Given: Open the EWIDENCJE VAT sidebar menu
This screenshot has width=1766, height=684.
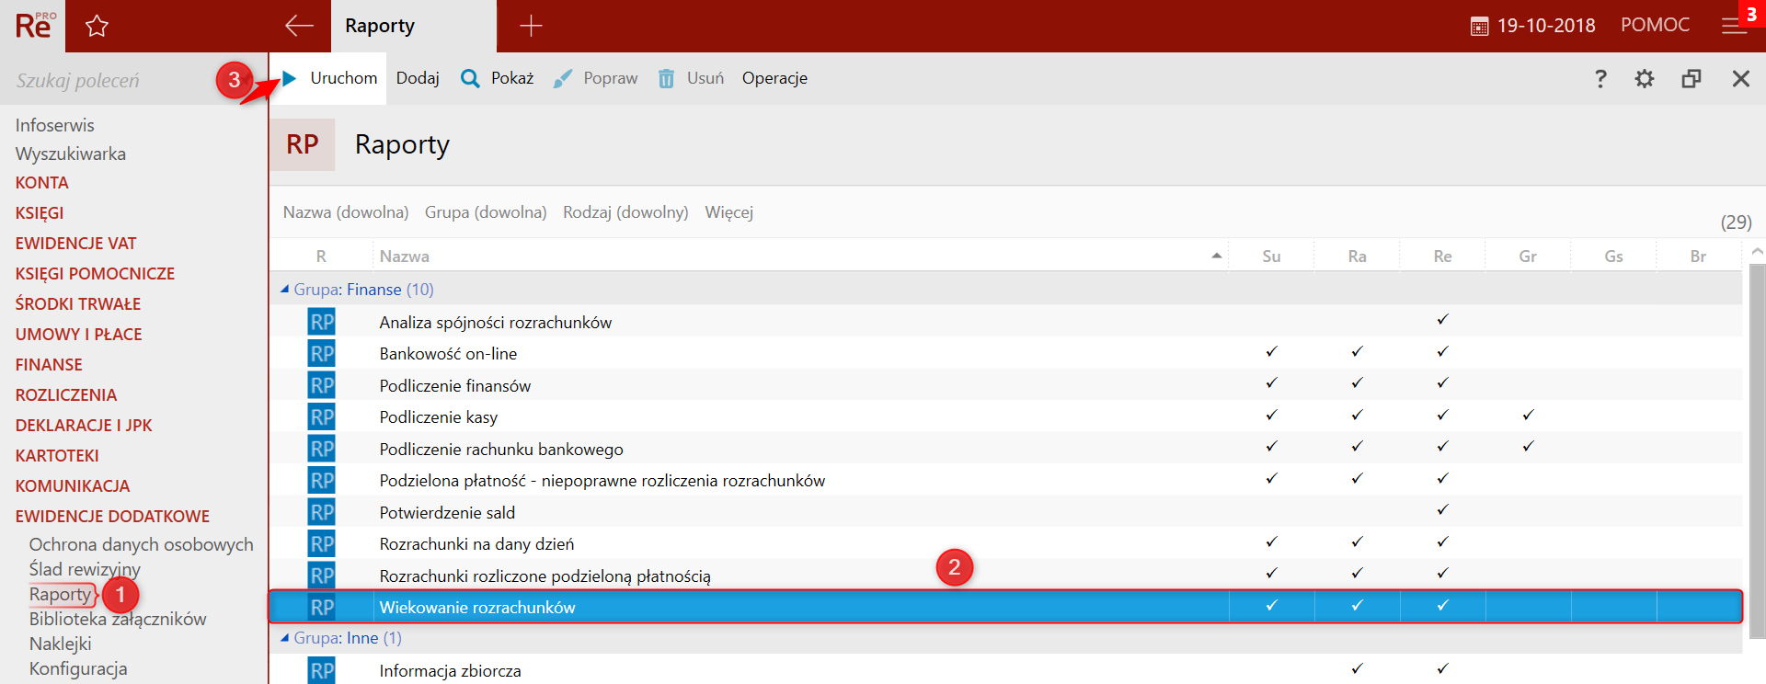Looking at the screenshot, I should (x=75, y=244).
